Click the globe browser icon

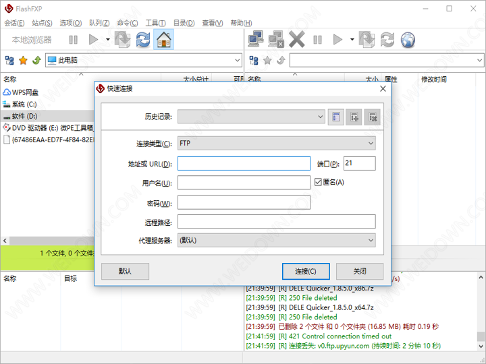tap(408, 40)
